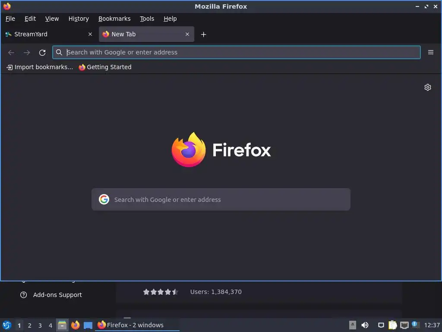The height and width of the screenshot is (332, 442).
Task: Switch to workspace 2
Action: (x=30, y=326)
